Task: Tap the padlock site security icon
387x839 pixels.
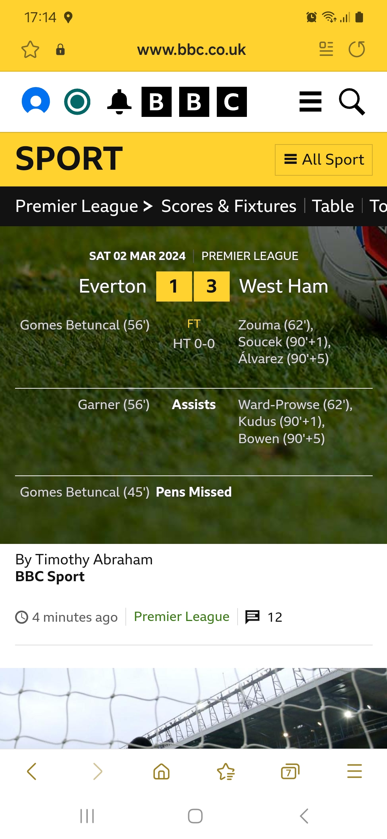Action: point(60,49)
